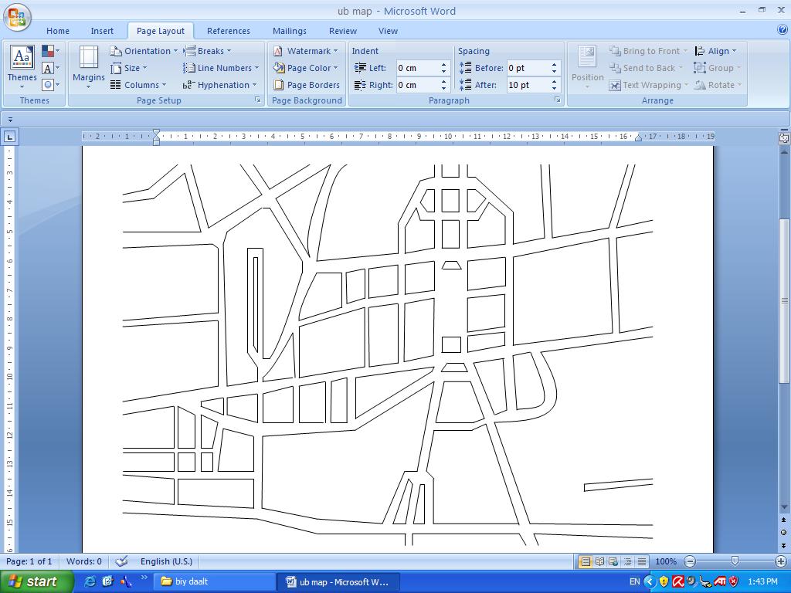Click the Internet Explorer quick launch icon

90,581
